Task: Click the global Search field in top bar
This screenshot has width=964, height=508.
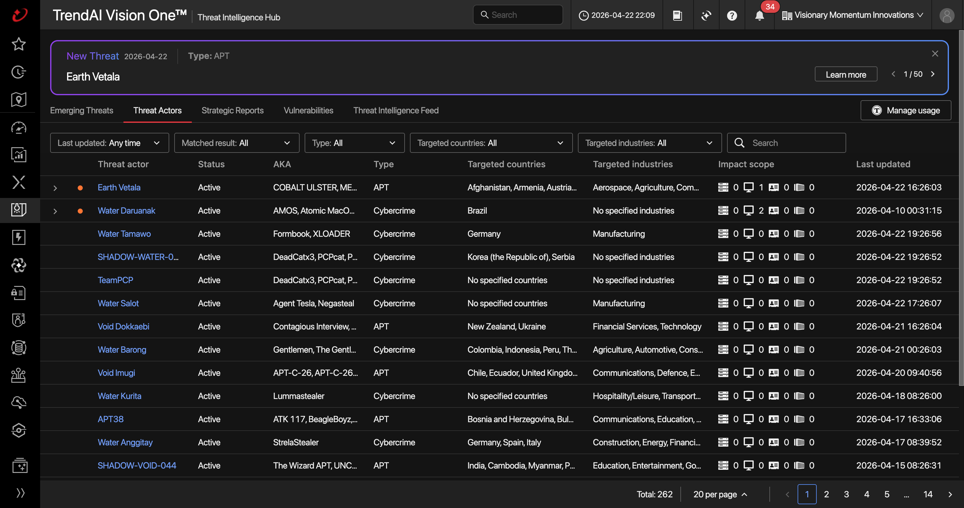Action: [518, 15]
